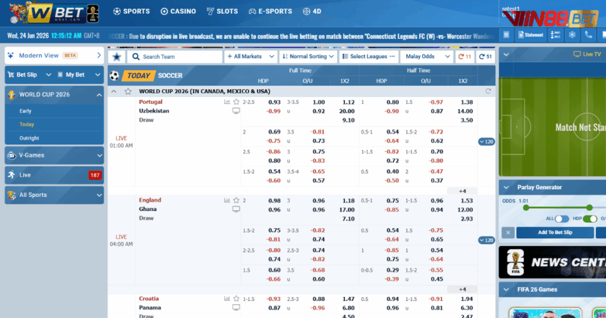Open favorites star filter button

click(117, 57)
